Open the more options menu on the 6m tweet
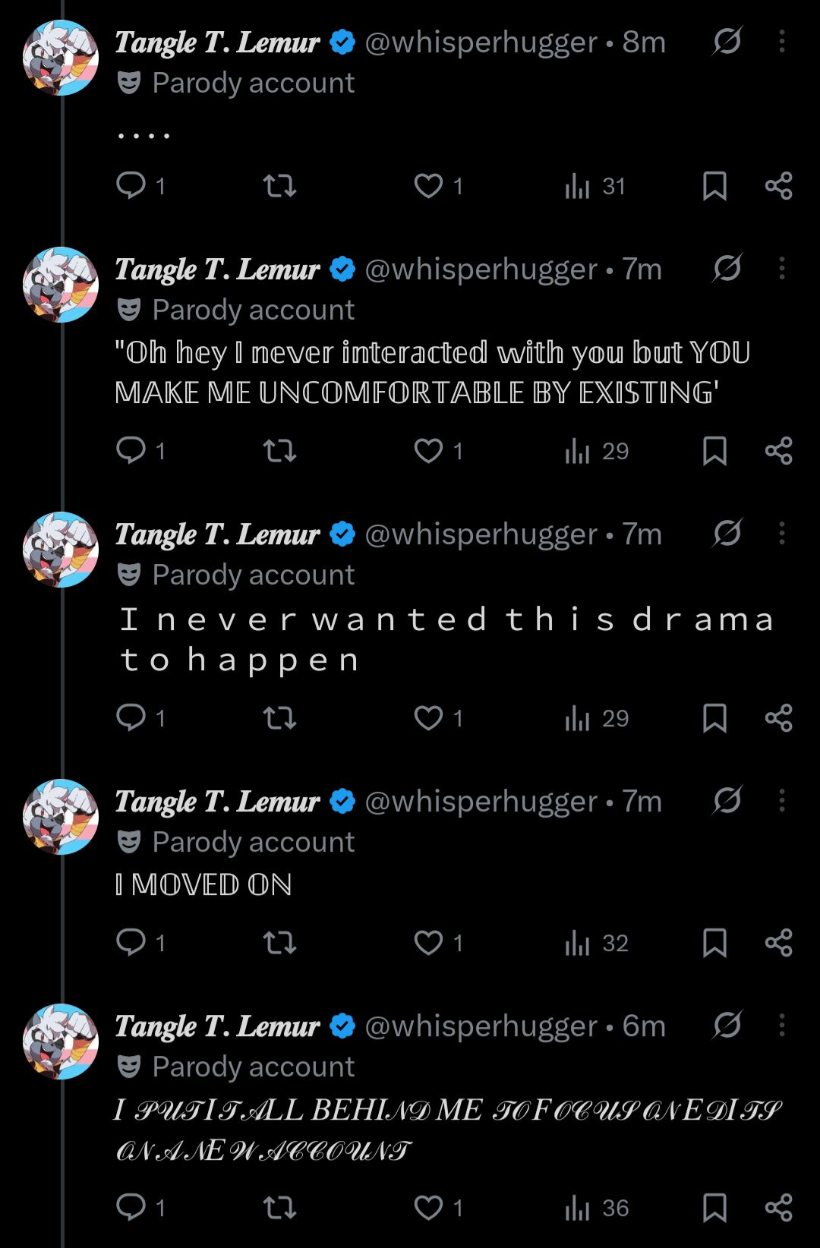 coord(782,1025)
